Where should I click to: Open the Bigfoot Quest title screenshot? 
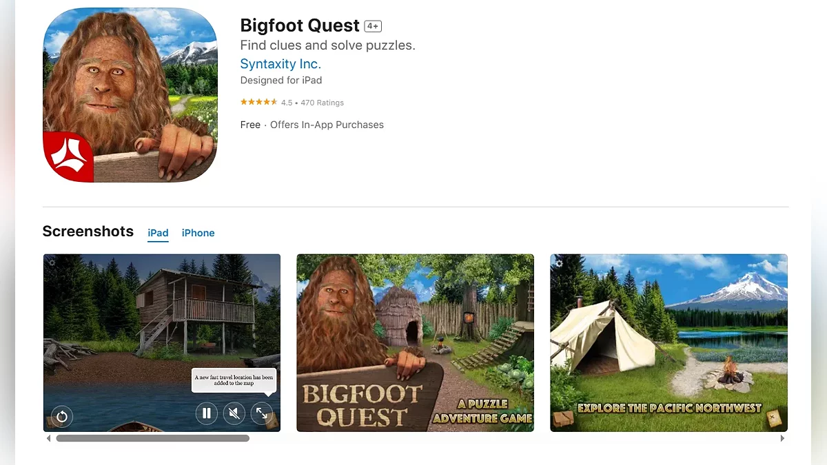[415, 343]
